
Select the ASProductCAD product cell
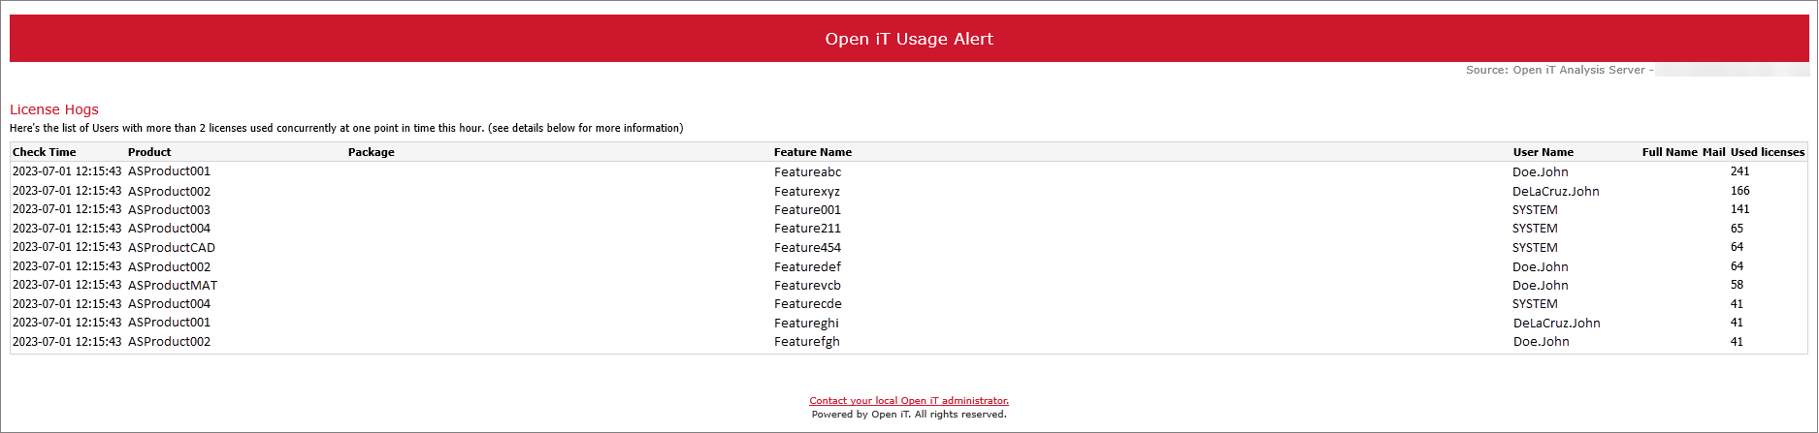pos(172,247)
